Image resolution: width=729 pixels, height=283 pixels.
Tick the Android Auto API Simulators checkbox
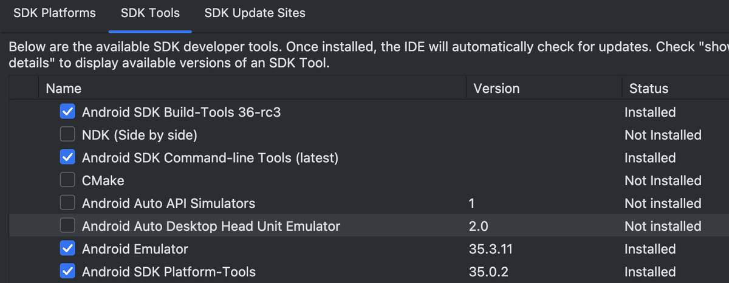[x=68, y=203]
